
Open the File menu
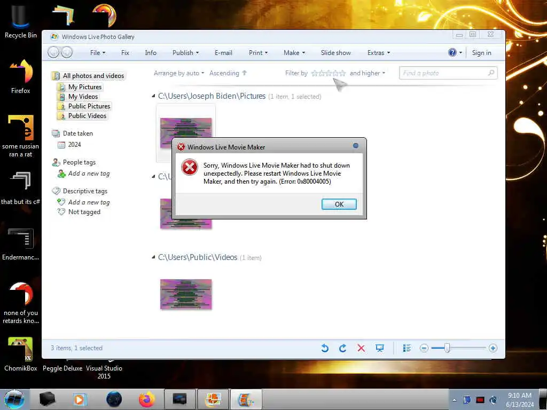97,53
